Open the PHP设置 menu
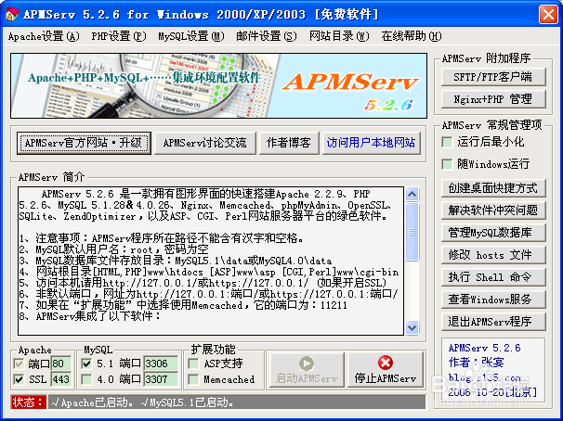563x421 pixels. (x=119, y=36)
